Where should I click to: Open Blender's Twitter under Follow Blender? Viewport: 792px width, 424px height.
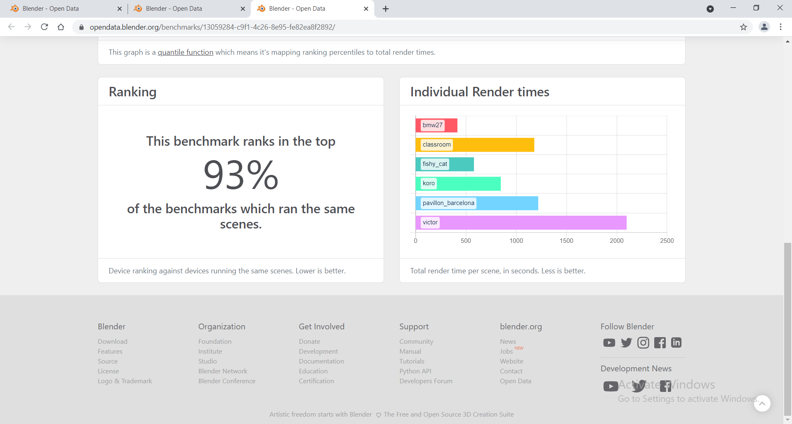(x=626, y=342)
